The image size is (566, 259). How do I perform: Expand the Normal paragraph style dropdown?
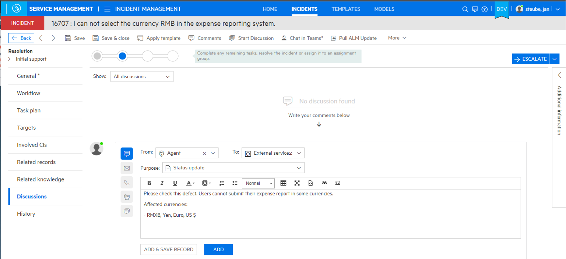pos(258,183)
